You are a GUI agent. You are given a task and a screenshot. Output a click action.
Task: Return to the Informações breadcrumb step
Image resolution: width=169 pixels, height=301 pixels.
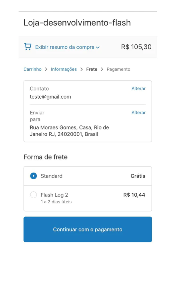(x=64, y=69)
